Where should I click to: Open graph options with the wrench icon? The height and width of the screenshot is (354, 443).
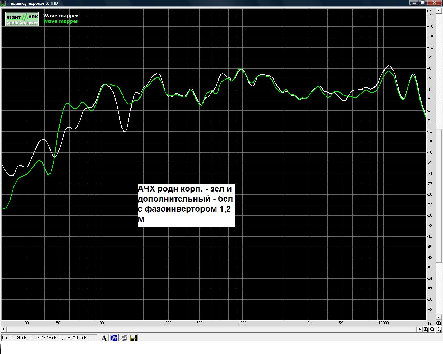[124, 338]
